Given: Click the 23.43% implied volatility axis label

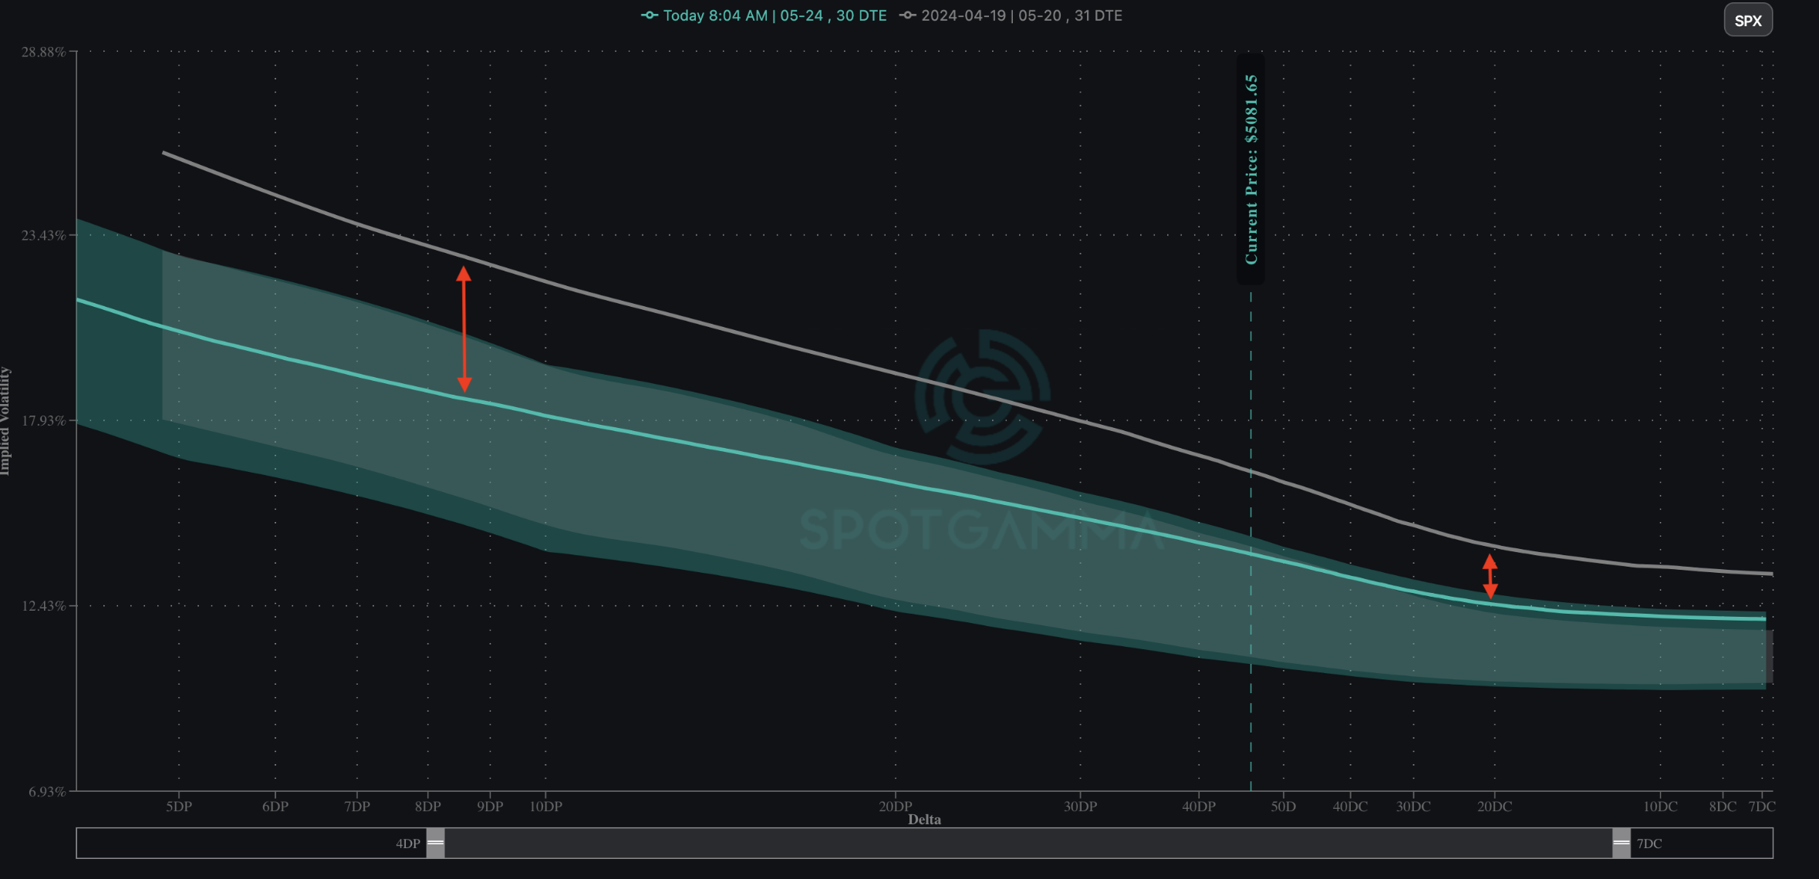Looking at the screenshot, I should pos(43,235).
